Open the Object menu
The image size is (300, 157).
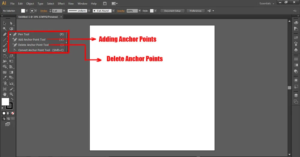30,4
